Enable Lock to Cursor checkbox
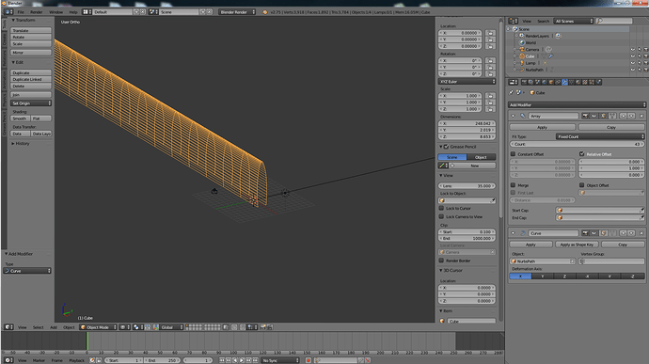This screenshot has height=364, width=649. 441,208
